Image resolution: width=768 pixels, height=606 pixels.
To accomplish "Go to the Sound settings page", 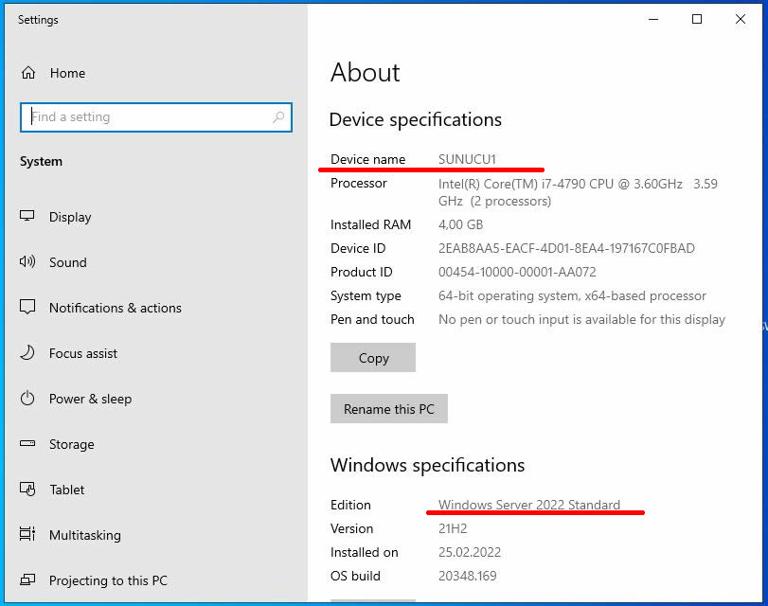I will [68, 262].
